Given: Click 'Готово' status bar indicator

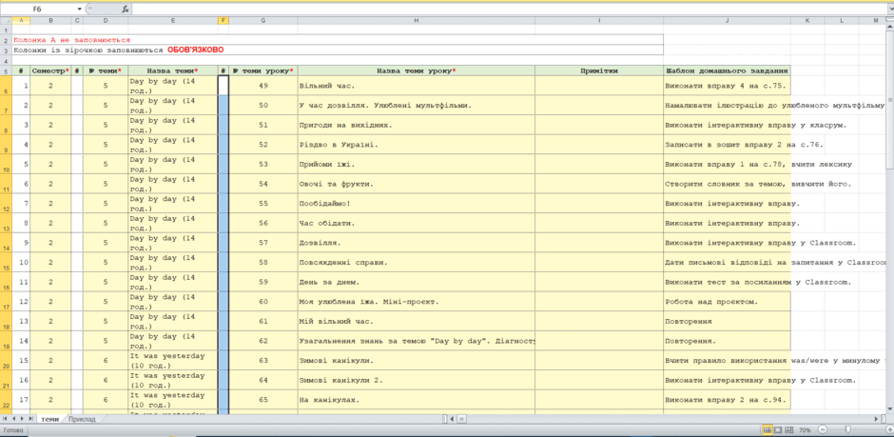Looking at the screenshot, I should [x=12, y=429].
